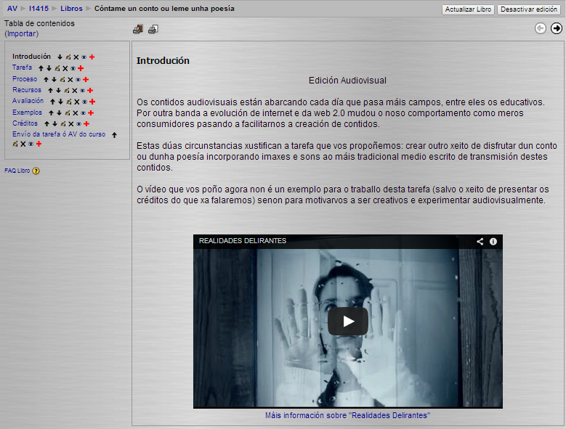Add new chapter after Avaliación
Viewport: 566px width, 429px height.
pyautogui.click(x=92, y=102)
